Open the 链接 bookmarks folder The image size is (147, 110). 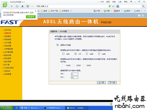(x=44, y=11)
